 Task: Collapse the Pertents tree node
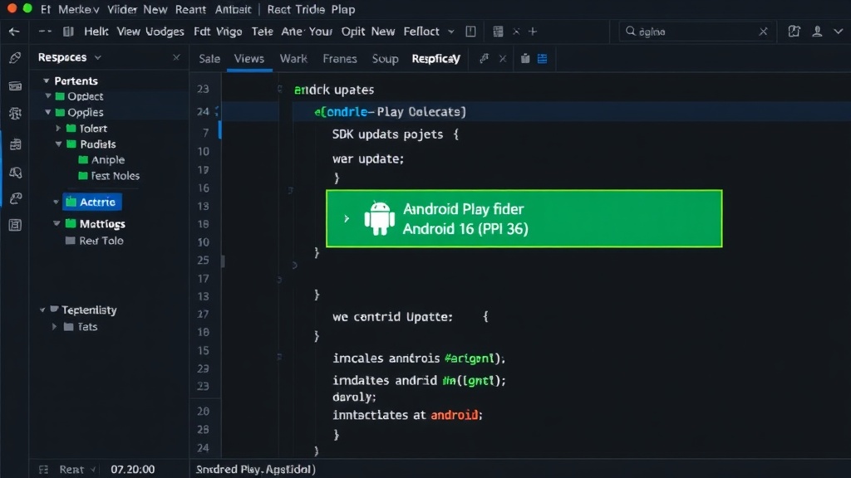(x=47, y=80)
